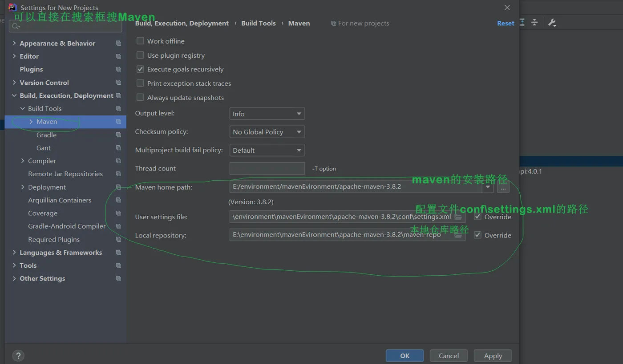
Task: Collapse the Build, Execution, Deployment node
Action: click(14, 95)
